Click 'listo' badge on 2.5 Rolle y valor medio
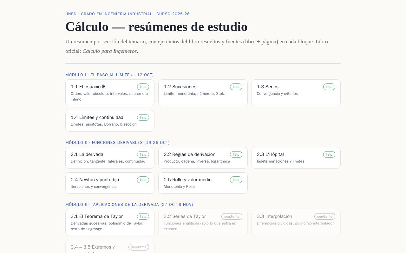The width and height of the screenshot is (406, 253). pyautogui.click(x=236, y=180)
